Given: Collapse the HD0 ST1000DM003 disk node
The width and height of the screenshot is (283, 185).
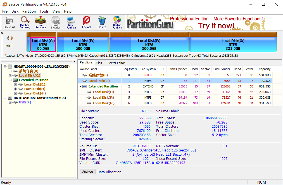Looking at the screenshot, I should pyautogui.click(x=5, y=67).
